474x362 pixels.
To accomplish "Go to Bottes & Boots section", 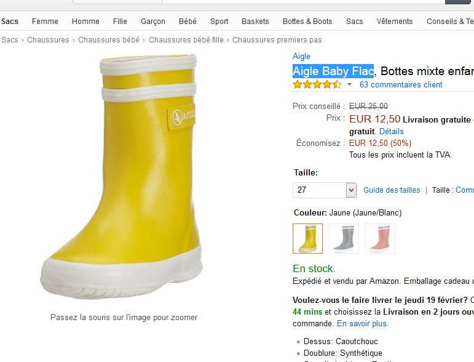I will [x=307, y=22].
